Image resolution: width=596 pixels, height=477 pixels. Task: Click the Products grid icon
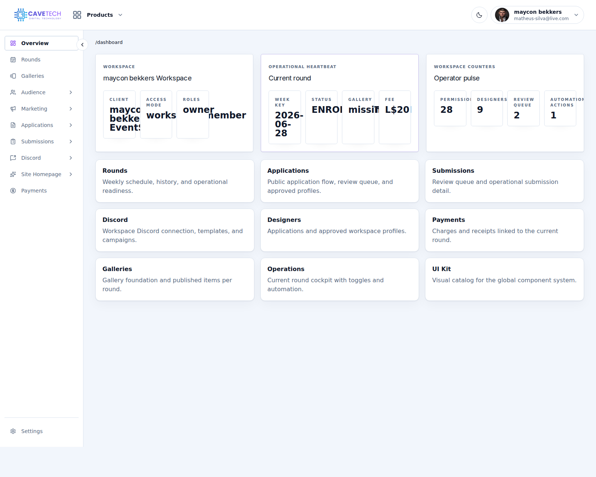point(77,15)
